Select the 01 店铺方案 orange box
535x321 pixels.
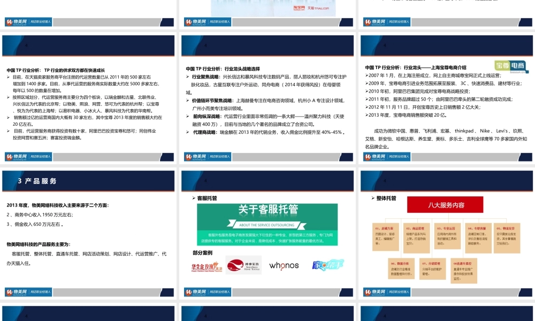click(385, 238)
